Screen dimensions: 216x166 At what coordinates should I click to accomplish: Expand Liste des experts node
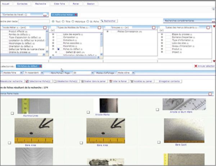click(53, 34)
